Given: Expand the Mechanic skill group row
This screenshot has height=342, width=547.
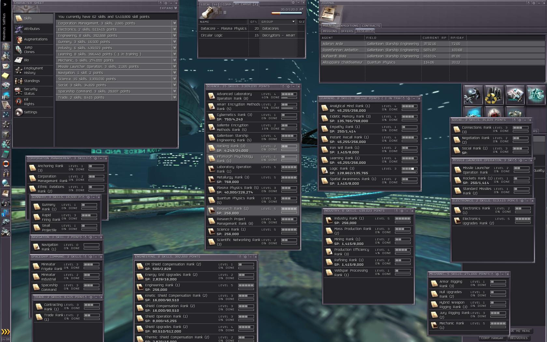Looking at the screenshot, I should pyautogui.click(x=175, y=60).
